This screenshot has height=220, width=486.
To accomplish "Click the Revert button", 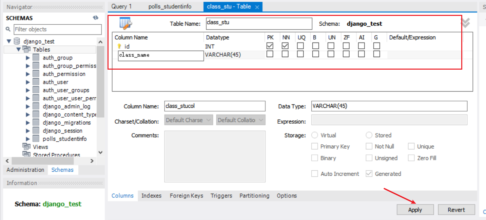I will (456, 210).
